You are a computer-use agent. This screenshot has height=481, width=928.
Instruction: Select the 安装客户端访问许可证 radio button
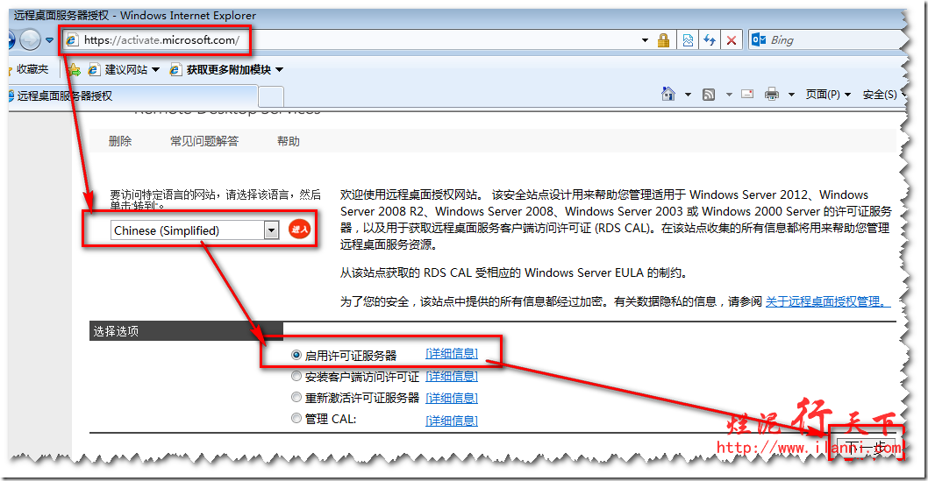coord(296,376)
